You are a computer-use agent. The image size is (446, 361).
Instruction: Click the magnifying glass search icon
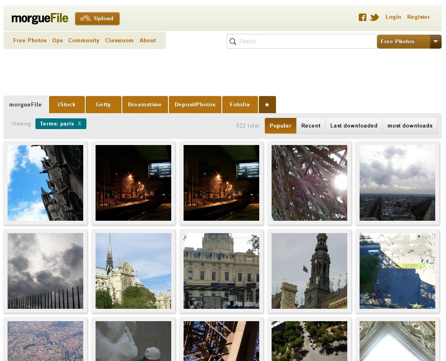click(x=233, y=41)
